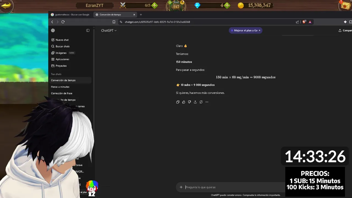Give thumbs up to the response
This screenshot has height=198, width=352.
(184, 102)
